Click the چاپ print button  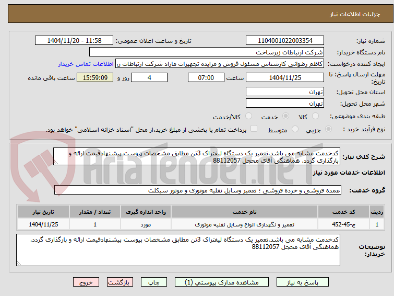click(x=154, y=282)
